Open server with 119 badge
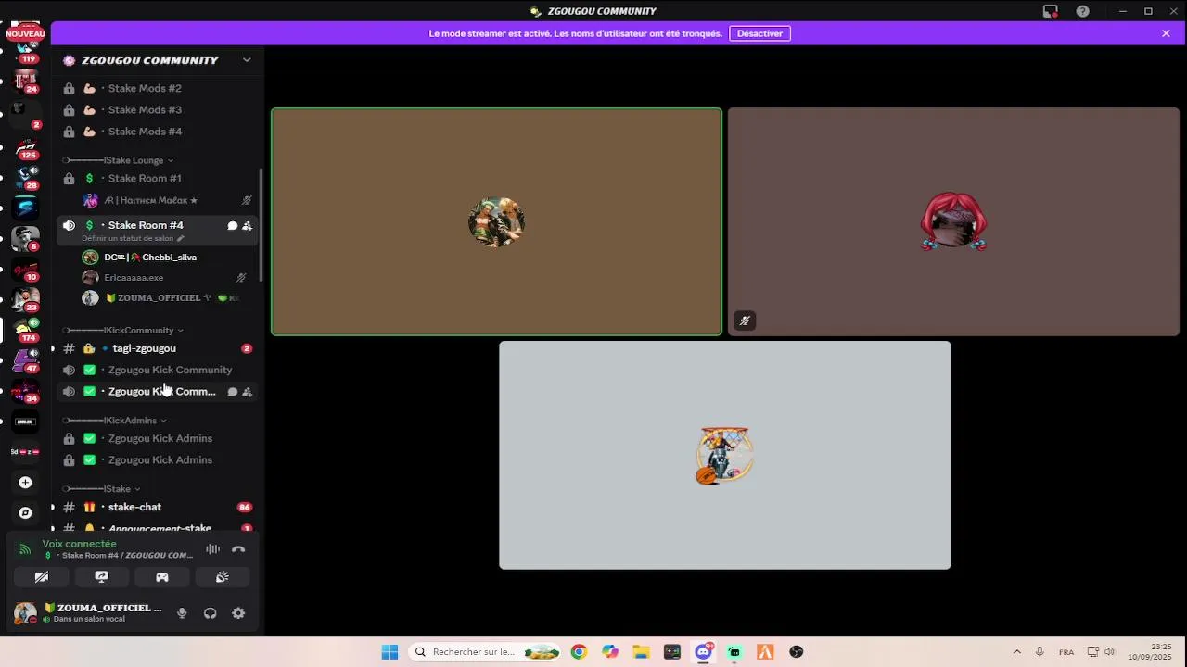Image resolution: width=1187 pixels, height=667 pixels. (x=26, y=51)
